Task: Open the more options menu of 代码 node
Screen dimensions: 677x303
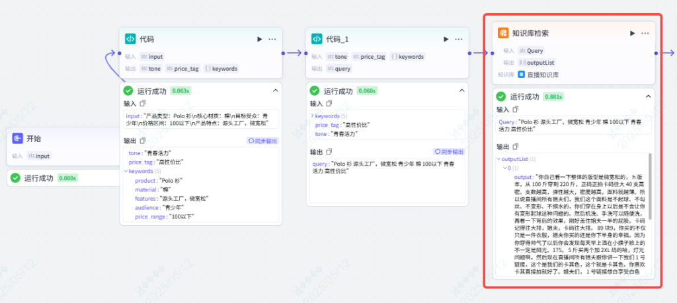Action: [272, 39]
